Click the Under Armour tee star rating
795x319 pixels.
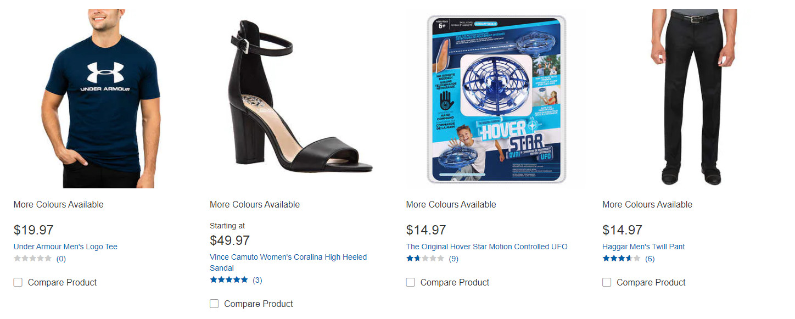click(x=32, y=259)
